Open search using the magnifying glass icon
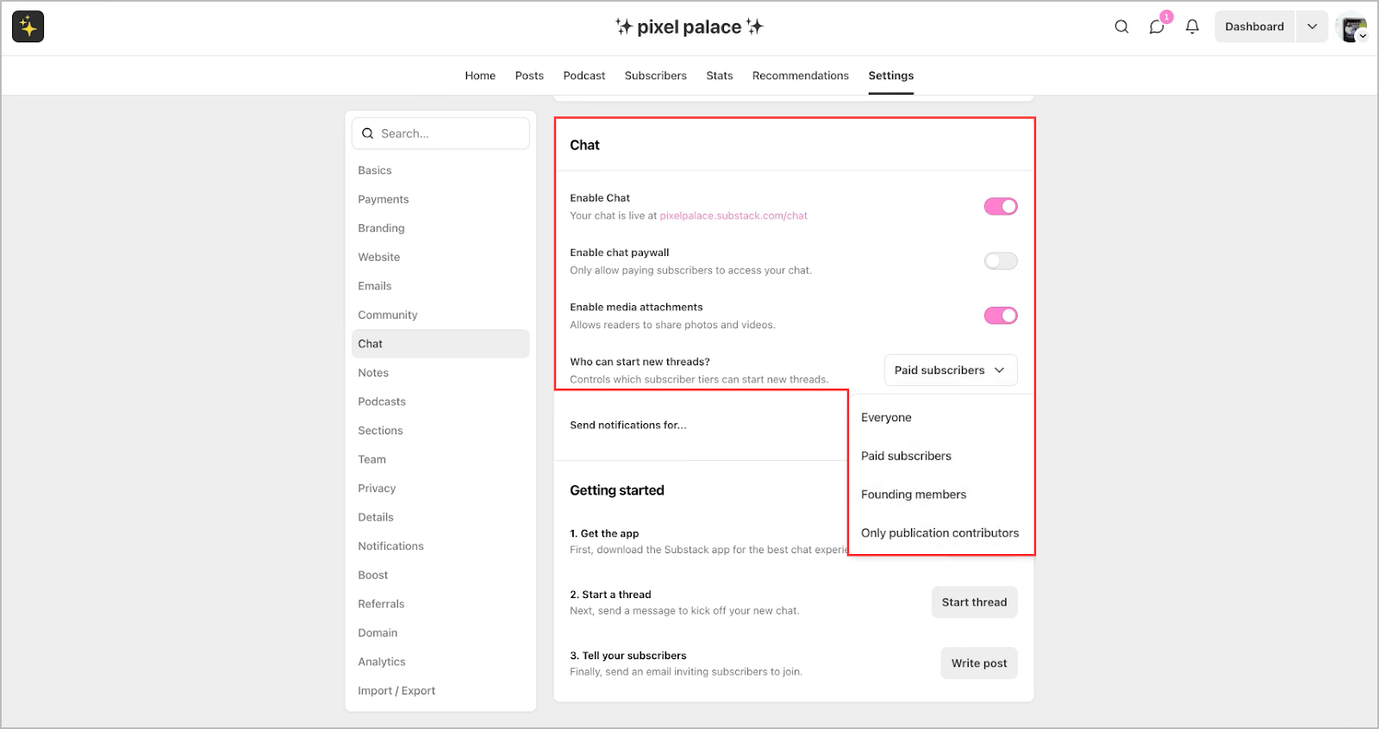 1121,27
